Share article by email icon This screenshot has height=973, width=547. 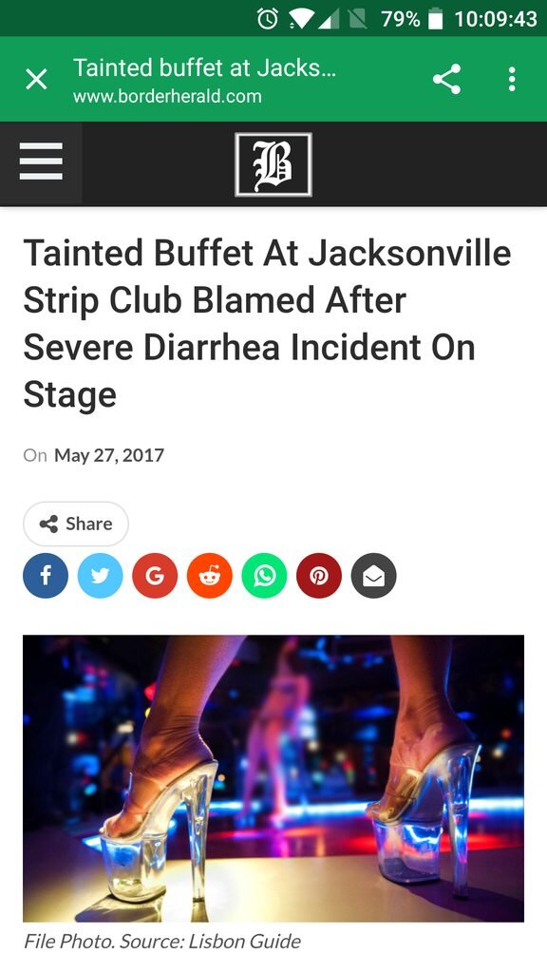click(373, 576)
